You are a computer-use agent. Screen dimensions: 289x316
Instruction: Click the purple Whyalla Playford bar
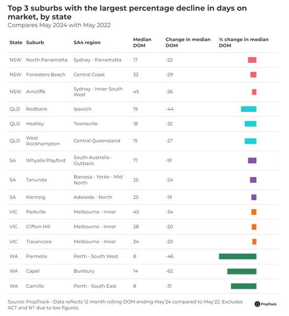click(252, 161)
